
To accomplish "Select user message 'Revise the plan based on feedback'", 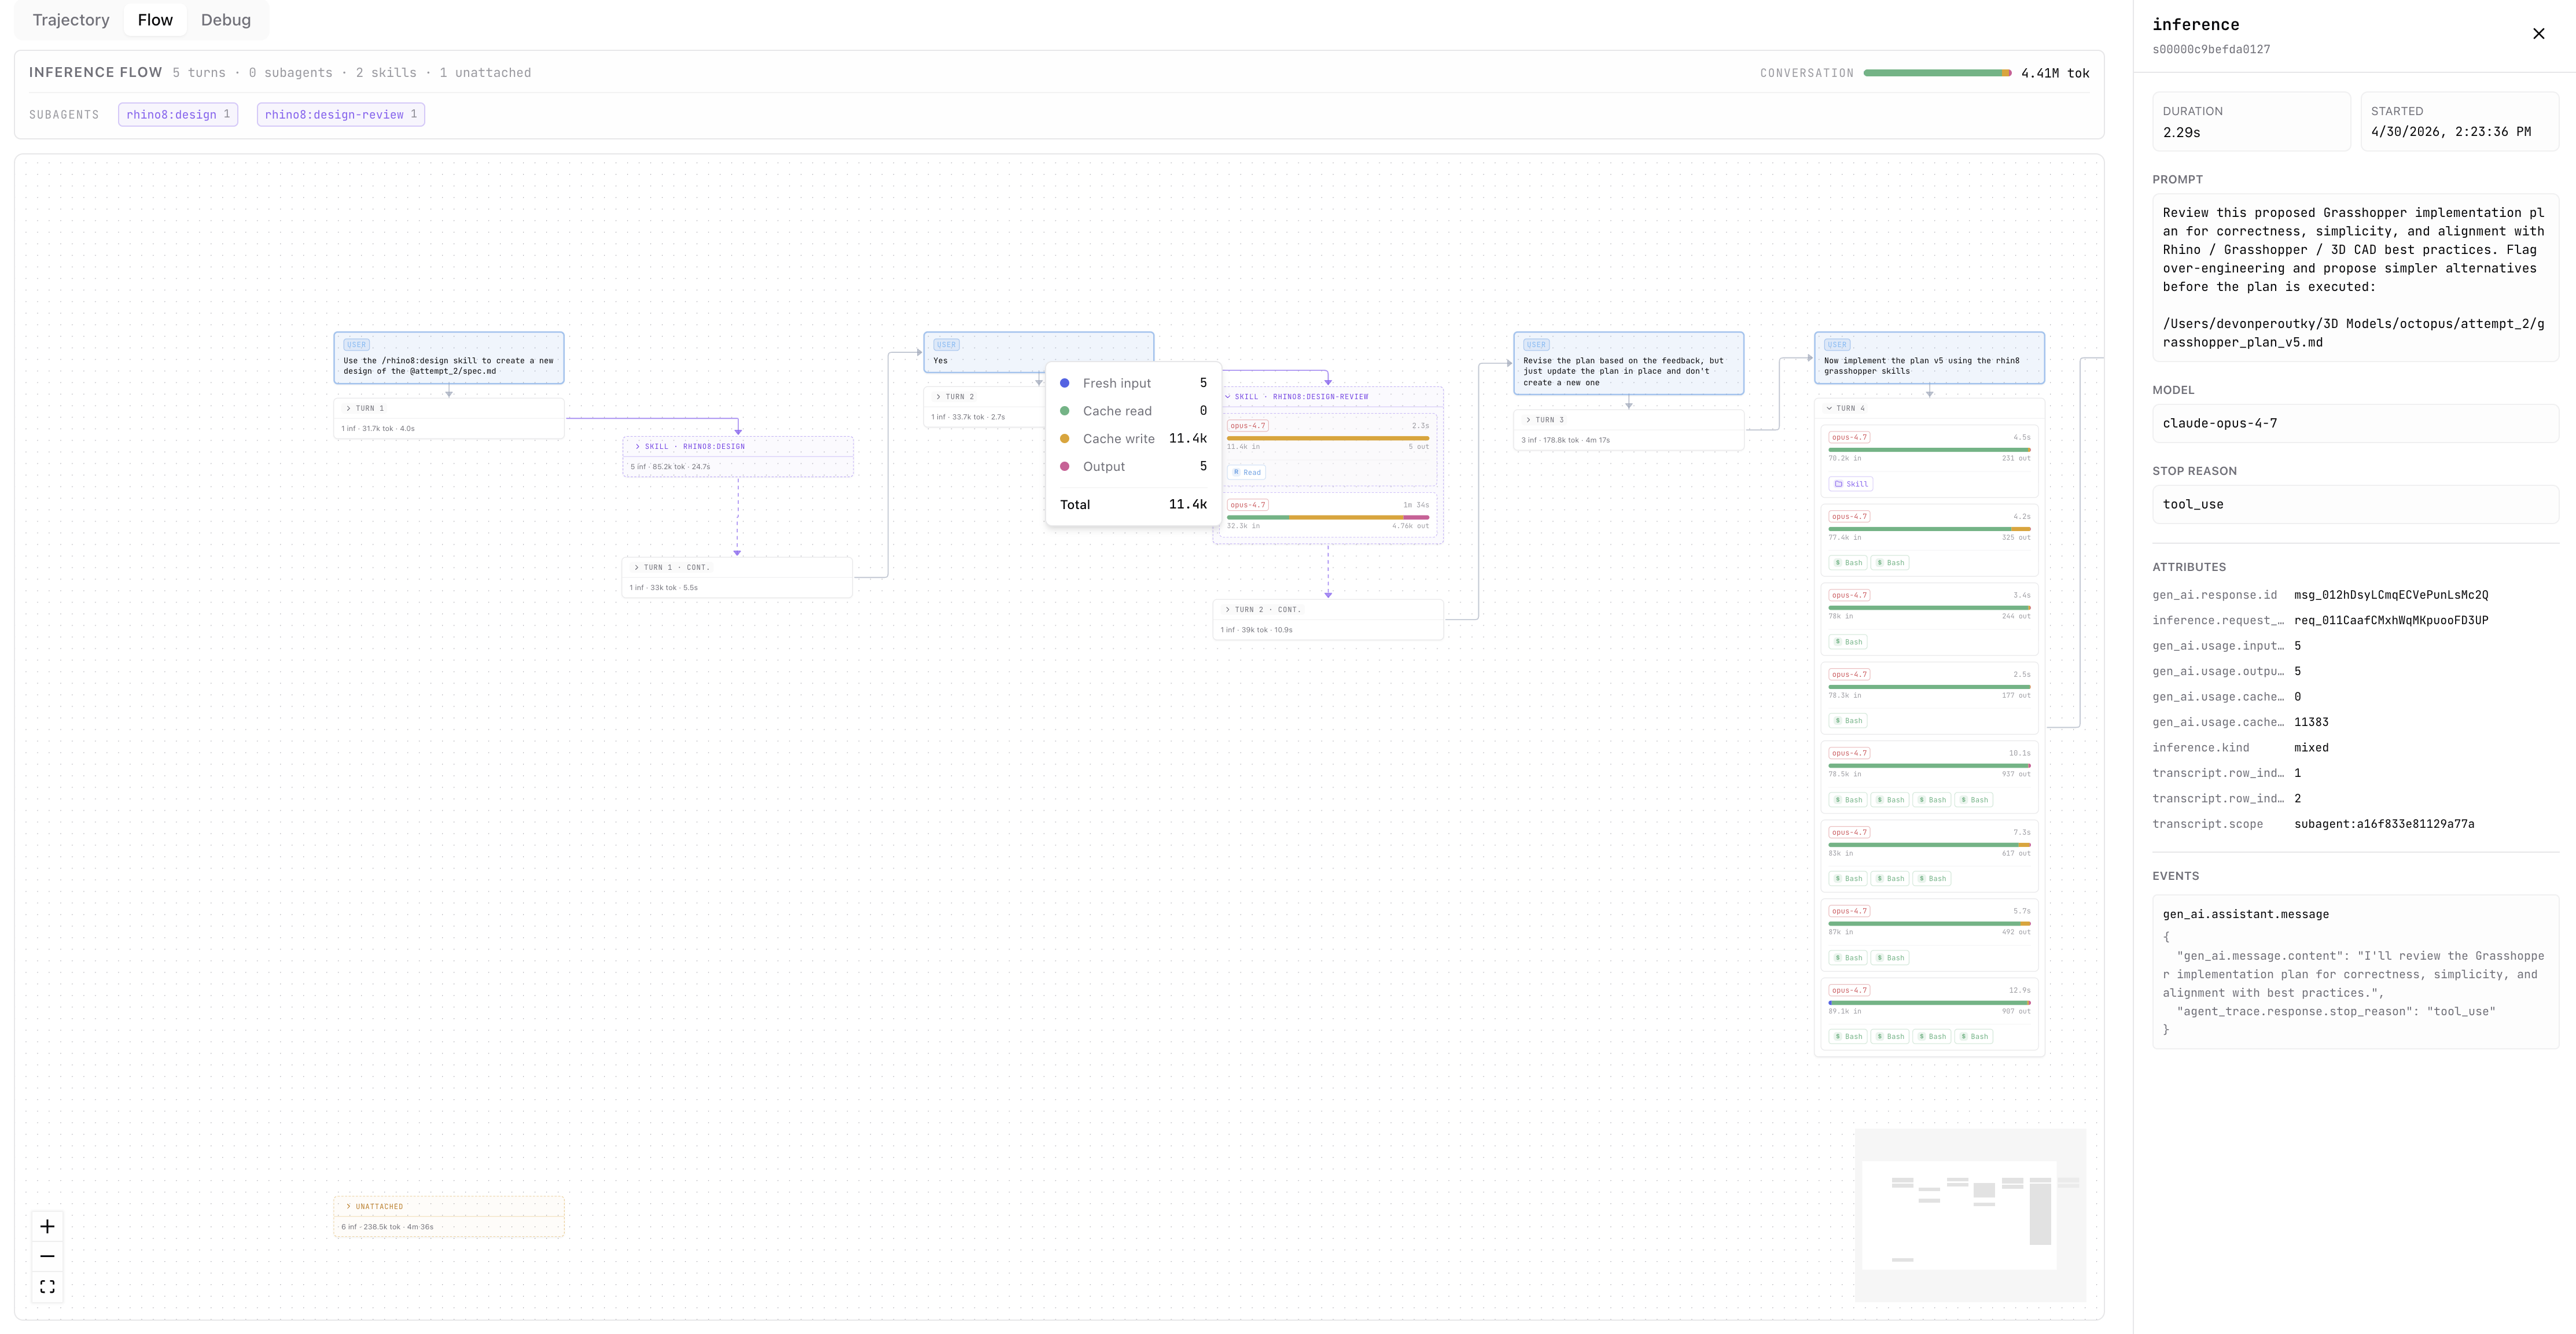I will click(x=1629, y=363).
